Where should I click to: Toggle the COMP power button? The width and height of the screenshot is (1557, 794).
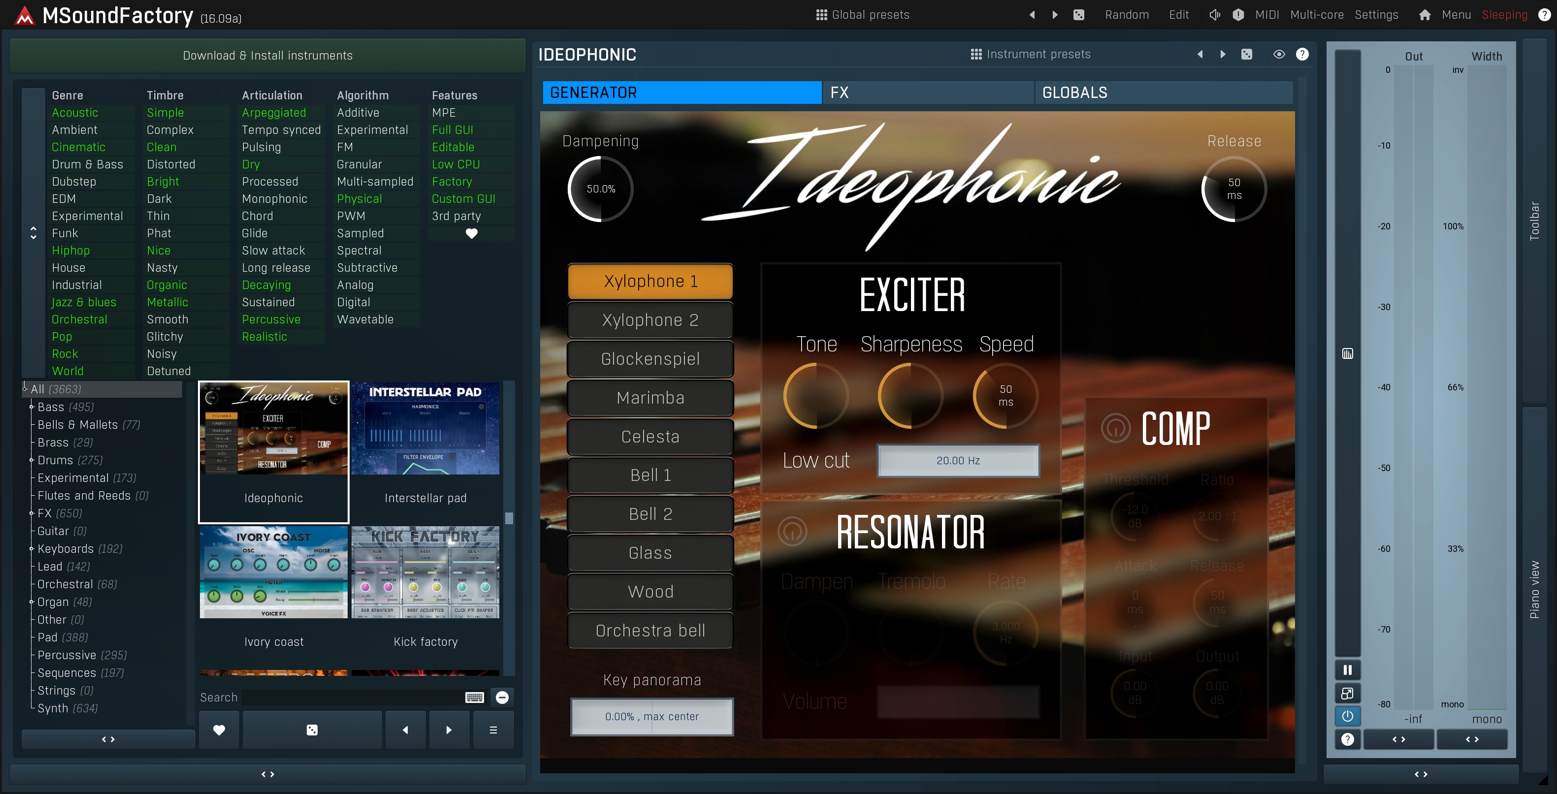(x=1116, y=428)
